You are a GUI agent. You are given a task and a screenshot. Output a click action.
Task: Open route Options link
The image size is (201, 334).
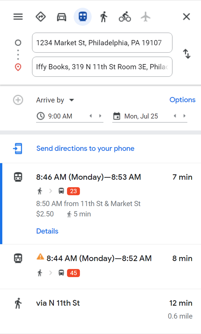(x=182, y=100)
